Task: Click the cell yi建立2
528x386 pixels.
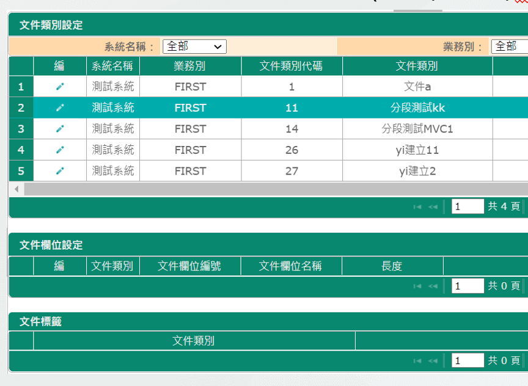Action: (x=417, y=171)
